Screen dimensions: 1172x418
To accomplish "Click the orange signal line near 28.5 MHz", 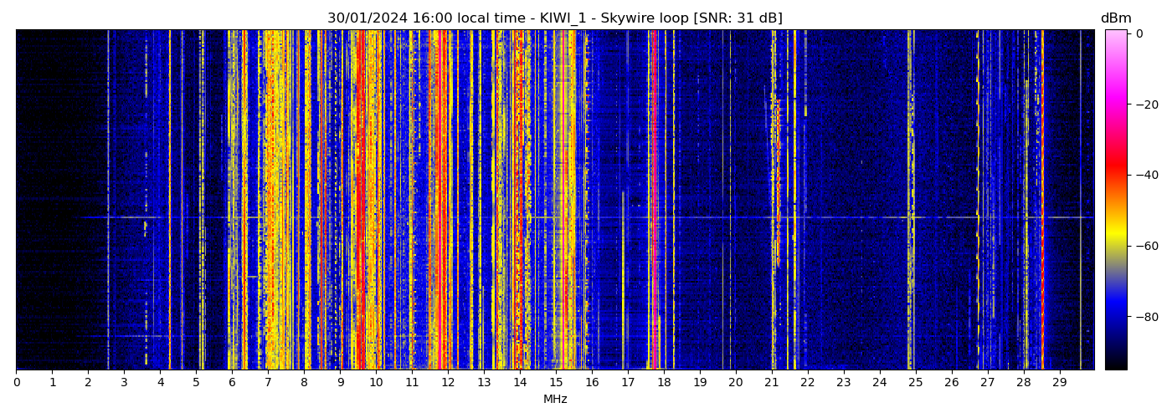I will 1041,201.
